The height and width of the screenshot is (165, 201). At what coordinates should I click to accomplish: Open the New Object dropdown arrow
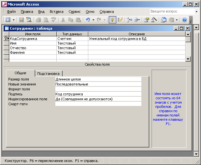(x=177, y=20)
